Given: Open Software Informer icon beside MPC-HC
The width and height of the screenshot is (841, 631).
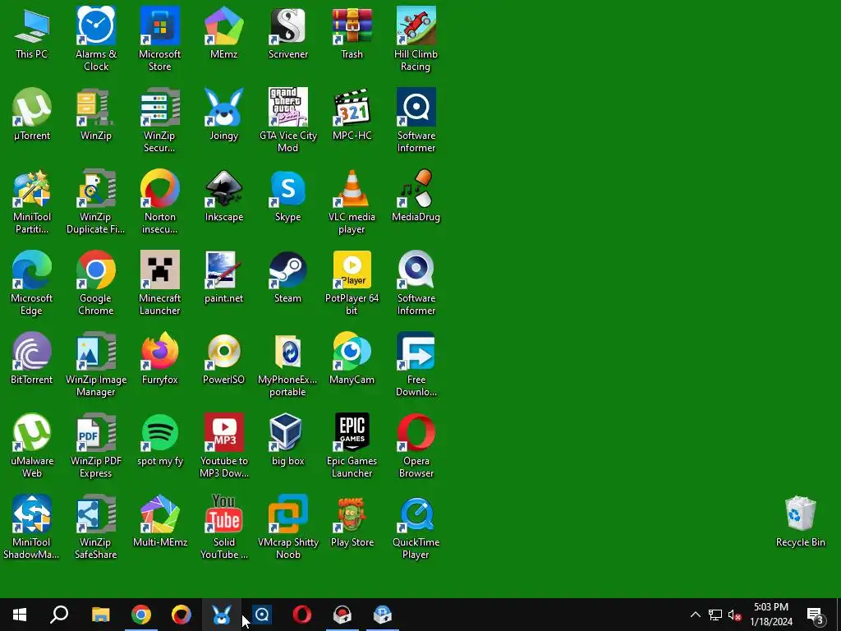Looking at the screenshot, I should coord(416,120).
